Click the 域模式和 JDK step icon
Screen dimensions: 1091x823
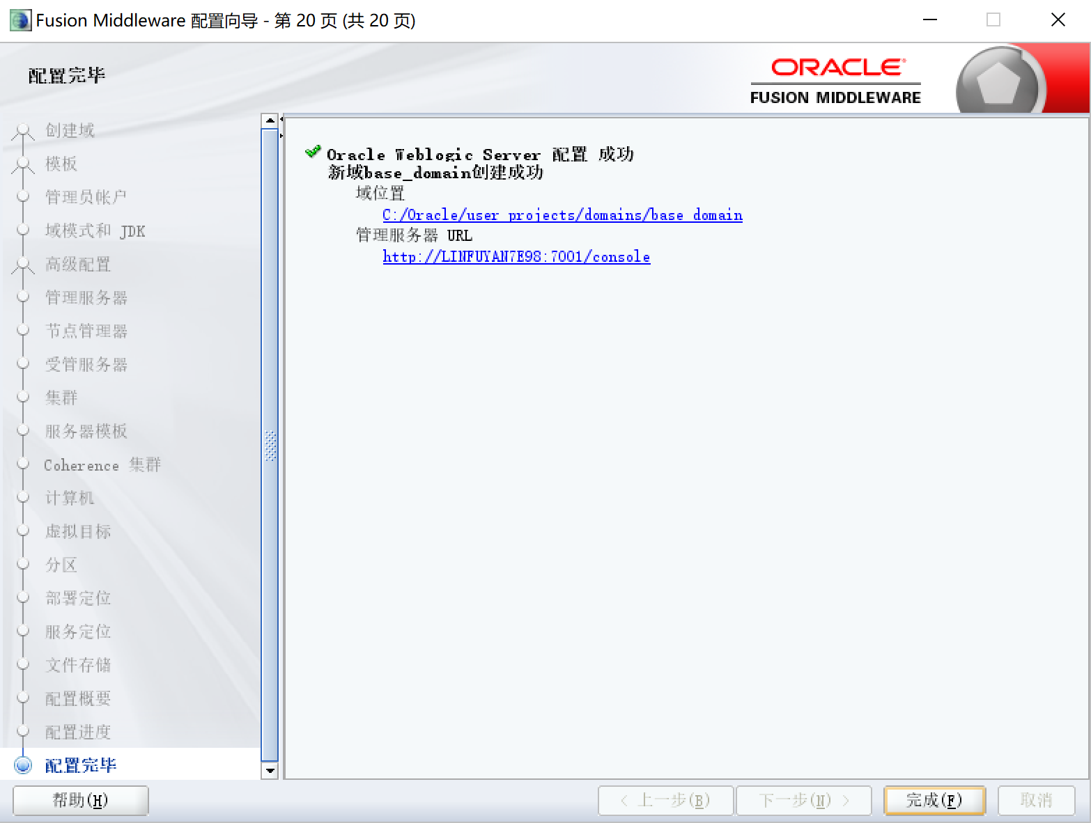click(23, 230)
